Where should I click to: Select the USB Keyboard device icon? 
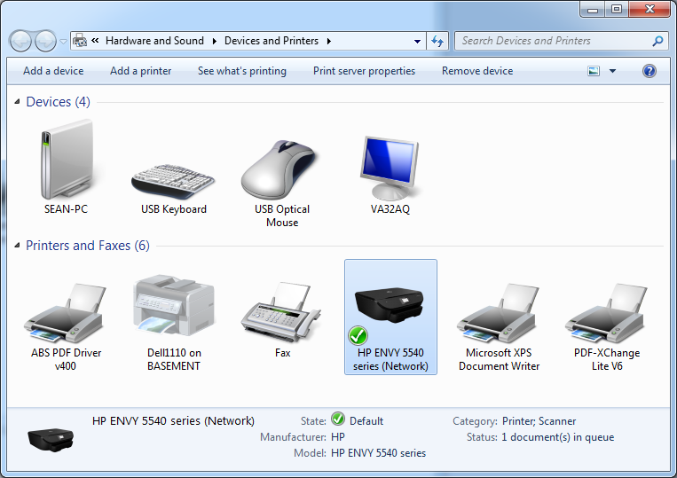click(x=173, y=182)
